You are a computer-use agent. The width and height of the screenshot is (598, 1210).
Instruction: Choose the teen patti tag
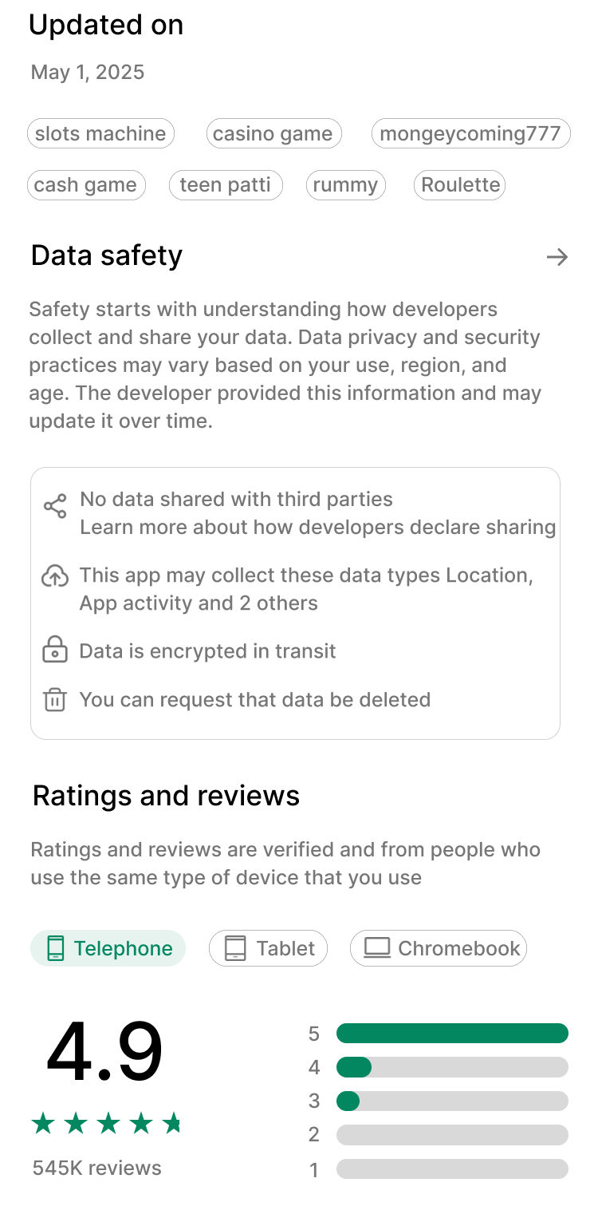[226, 185]
